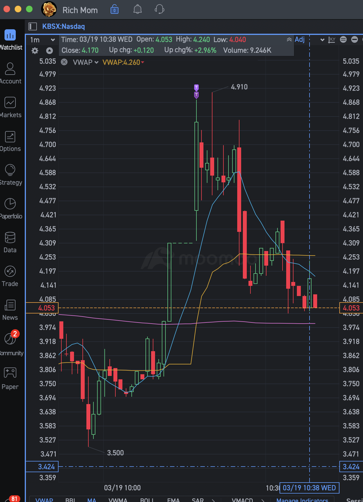363x502 pixels.
Task: Open customer support headset icon
Action: [x=160, y=9]
